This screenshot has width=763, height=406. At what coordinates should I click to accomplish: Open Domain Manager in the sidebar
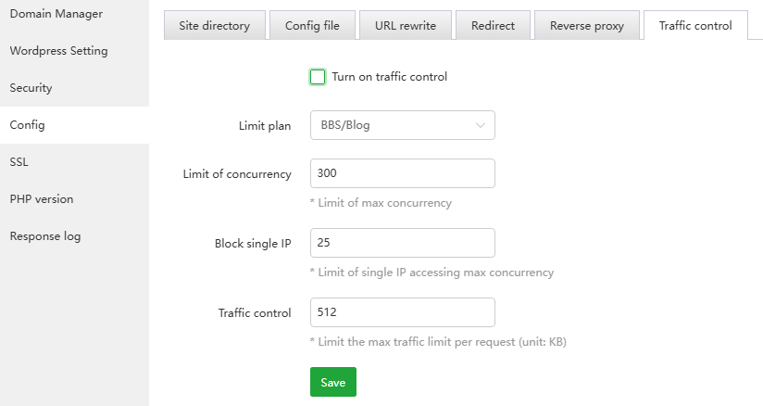[56, 14]
